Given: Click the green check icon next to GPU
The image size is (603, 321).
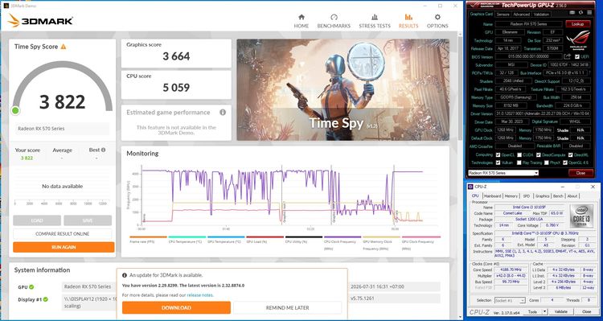Looking at the screenshot, I should coord(31,286).
